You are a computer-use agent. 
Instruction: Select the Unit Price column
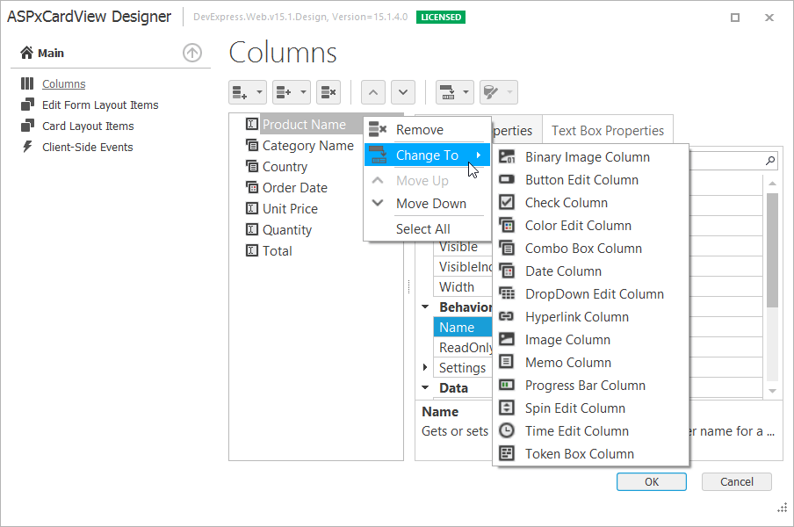point(290,208)
